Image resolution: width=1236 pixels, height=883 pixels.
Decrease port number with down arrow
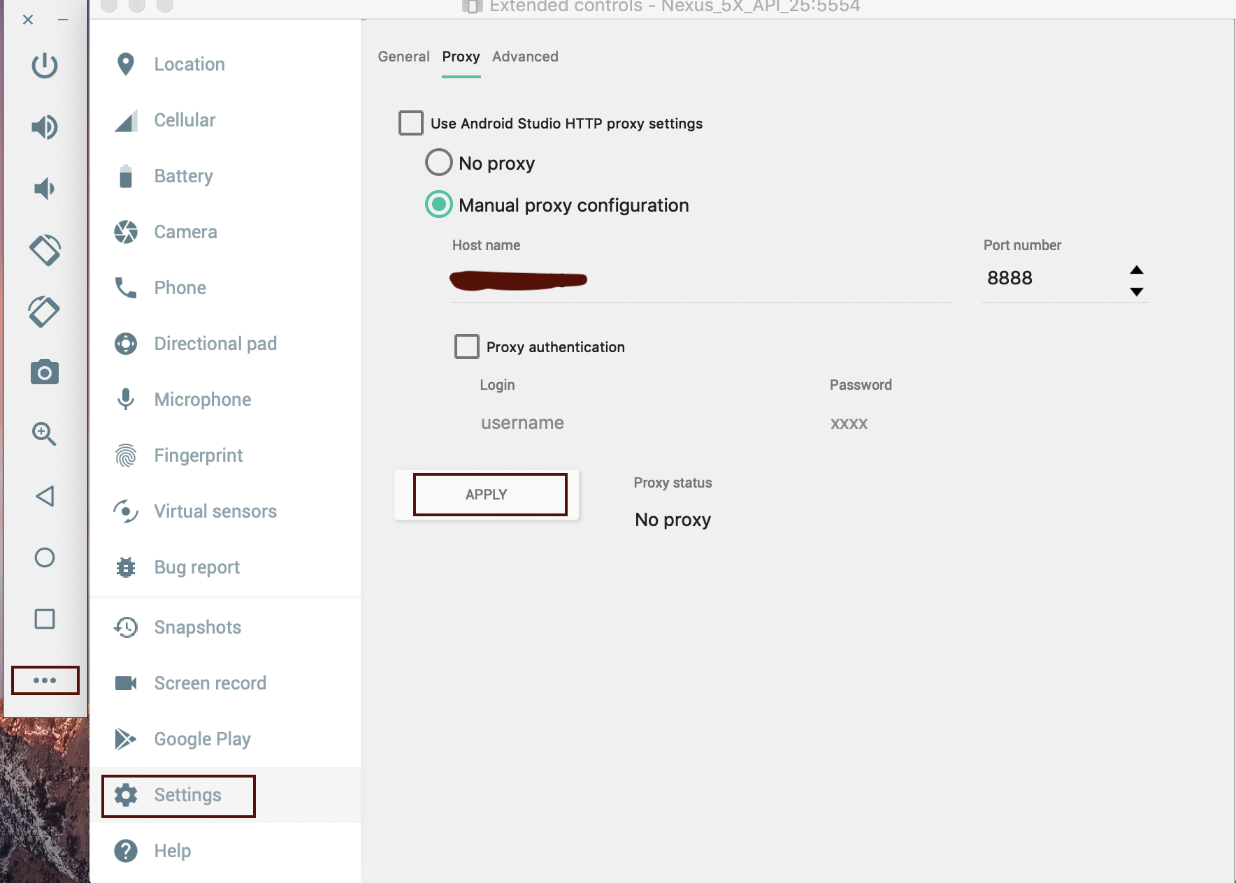point(1137,291)
